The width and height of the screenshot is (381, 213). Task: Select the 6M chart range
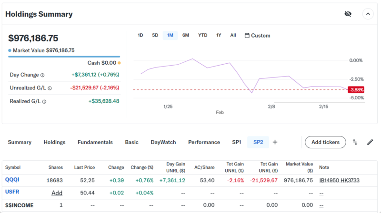pyautogui.click(x=186, y=36)
